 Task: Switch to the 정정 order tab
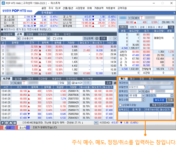[x=142, y=79]
